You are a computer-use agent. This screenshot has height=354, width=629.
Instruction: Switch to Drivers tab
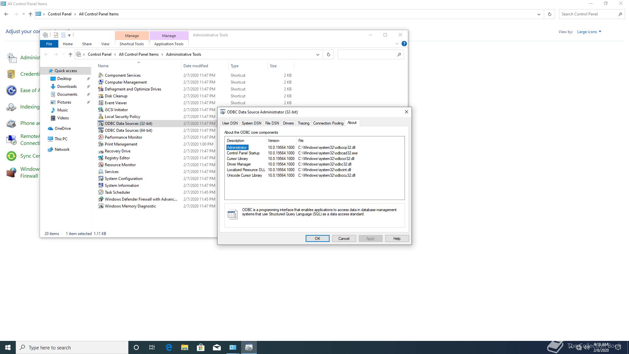pos(288,123)
